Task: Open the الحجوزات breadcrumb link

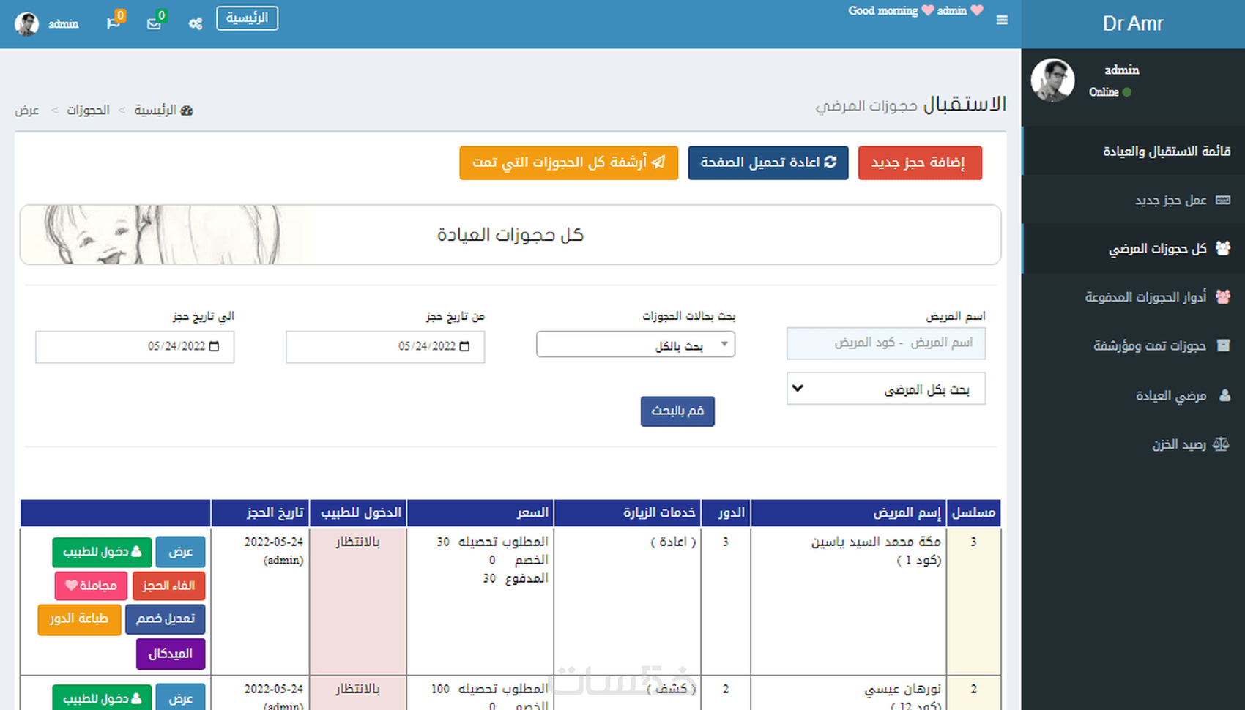Action: coord(87,110)
